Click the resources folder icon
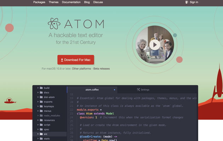Viewport: 223px width, 141px height. point(41,120)
